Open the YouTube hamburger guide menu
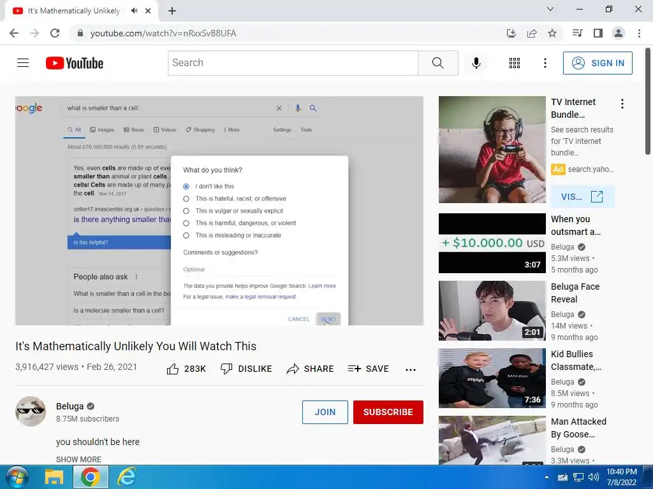 point(23,63)
